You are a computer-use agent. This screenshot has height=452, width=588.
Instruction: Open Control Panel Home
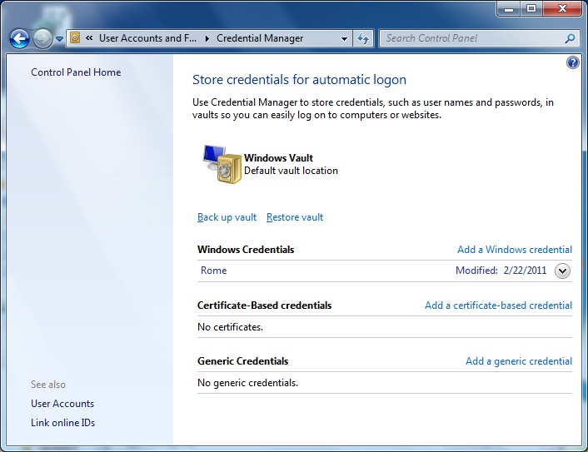click(76, 72)
